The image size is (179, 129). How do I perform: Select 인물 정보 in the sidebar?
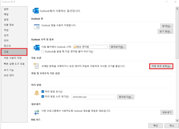pos(14,25)
